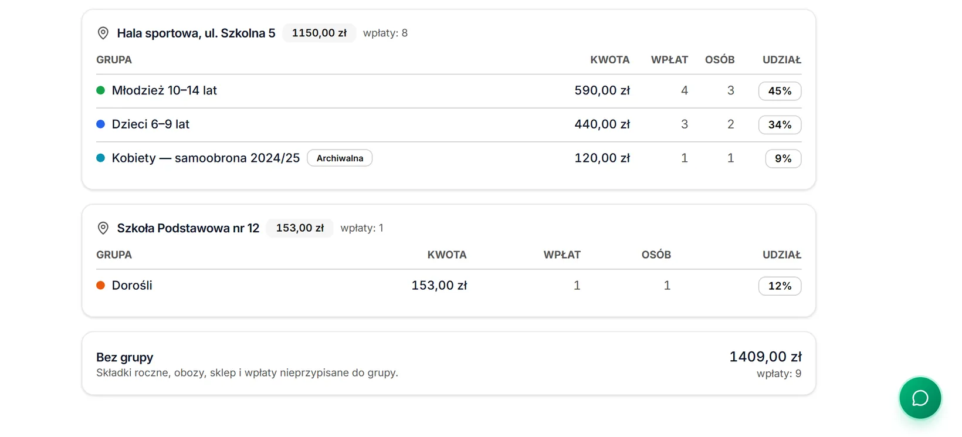The height and width of the screenshot is (437, 962).
Task: Select the Młodzież 10–14 lat group row
Action: pyautogui.click(x=449, y=91)
